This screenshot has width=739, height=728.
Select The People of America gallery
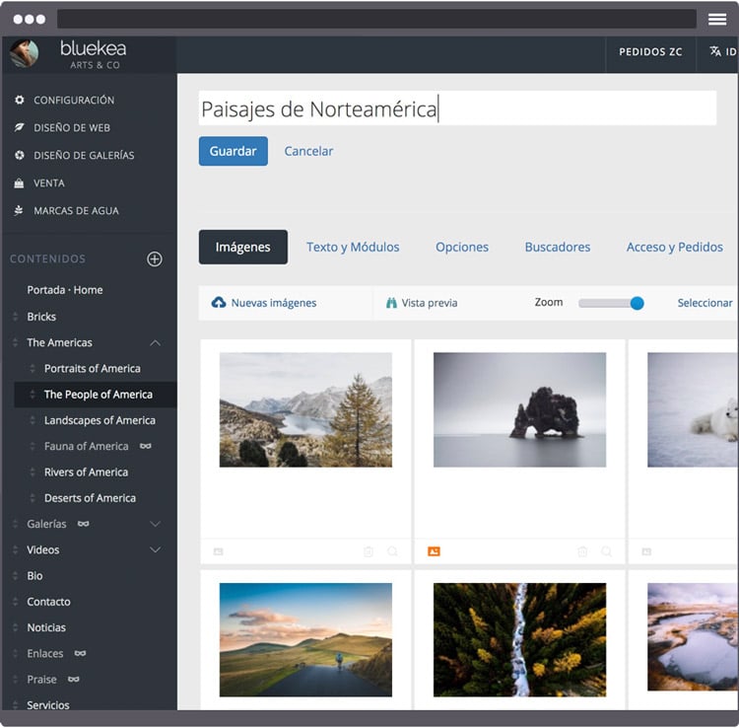(98, 395)
